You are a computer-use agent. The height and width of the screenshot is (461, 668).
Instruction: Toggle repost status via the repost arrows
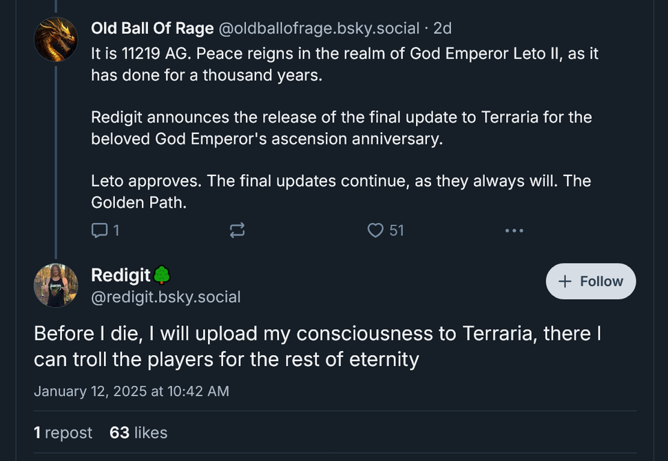pyautogui.click(x=237, y=231)
